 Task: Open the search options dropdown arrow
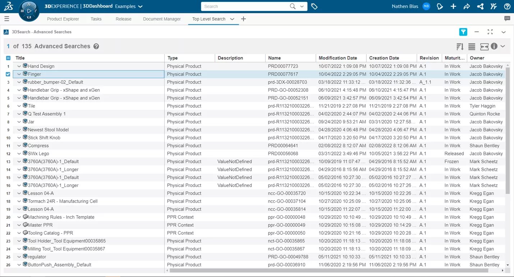(x=302, y=6)
